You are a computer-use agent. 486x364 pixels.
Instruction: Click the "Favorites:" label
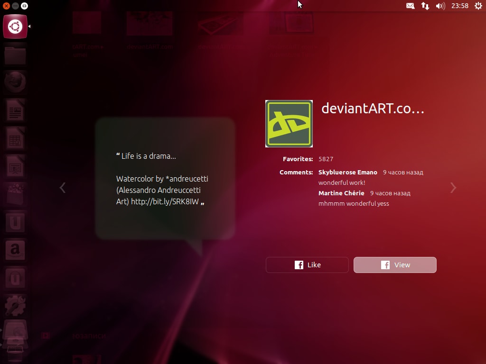pyautogui.click(x=298, y=159)
